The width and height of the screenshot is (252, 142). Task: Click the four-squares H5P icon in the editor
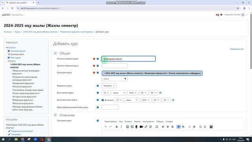[157, 127]
